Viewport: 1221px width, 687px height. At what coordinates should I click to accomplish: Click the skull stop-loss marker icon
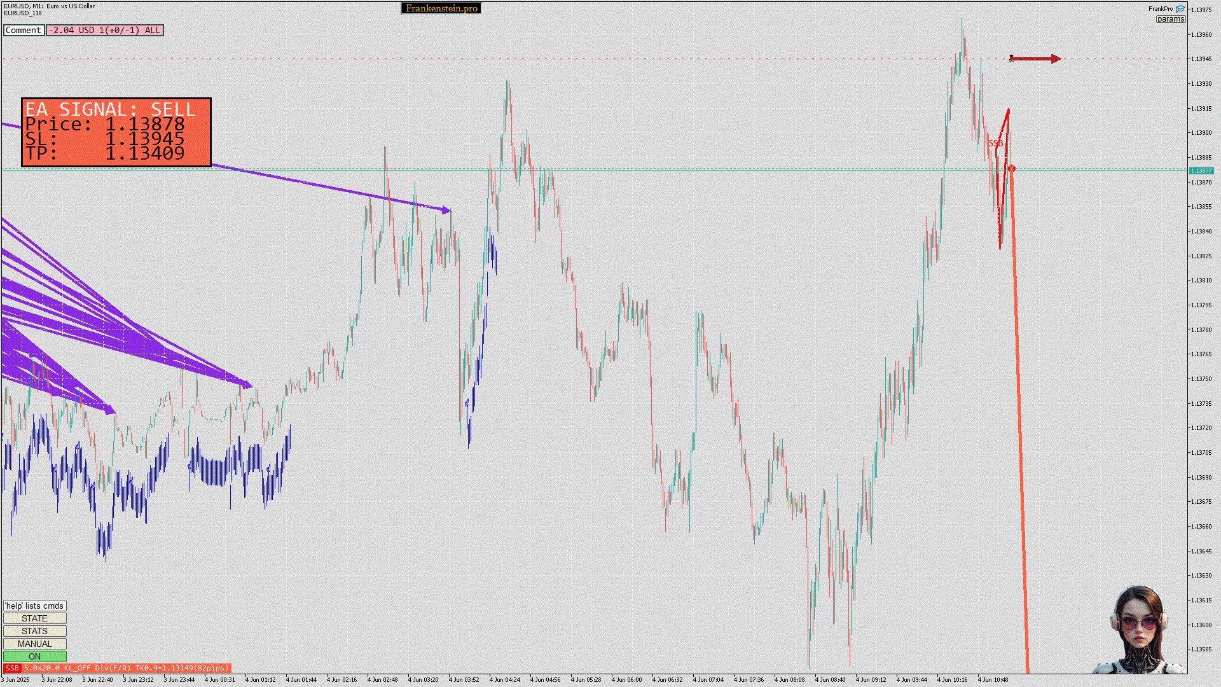[x=1011, y=59]
